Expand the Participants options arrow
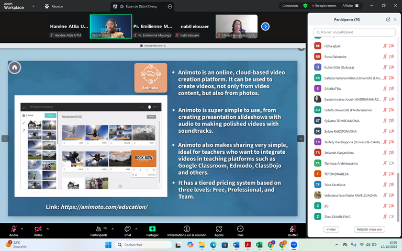The image size is (402, 251). (113, 229)
